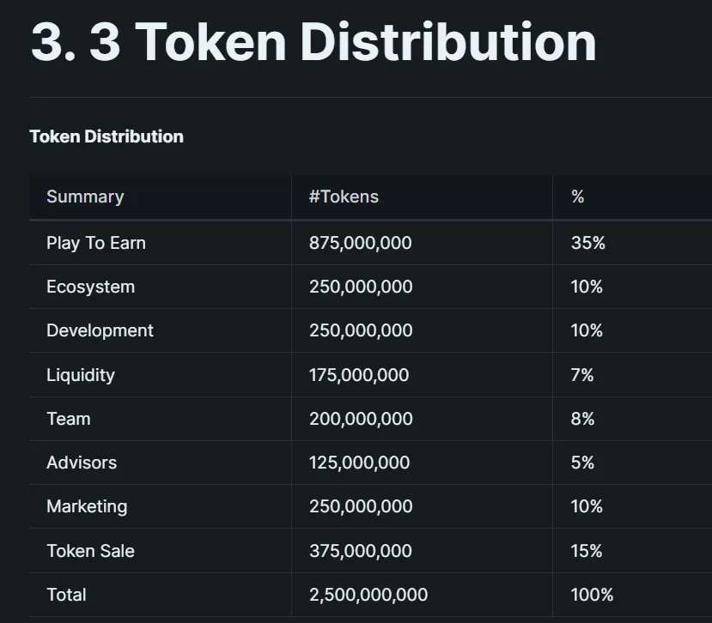Select the Development row label

click(x=100, y=330)
